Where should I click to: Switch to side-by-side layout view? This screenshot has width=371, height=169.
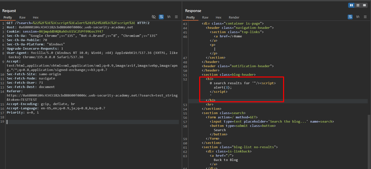click(x=351, y=5)
